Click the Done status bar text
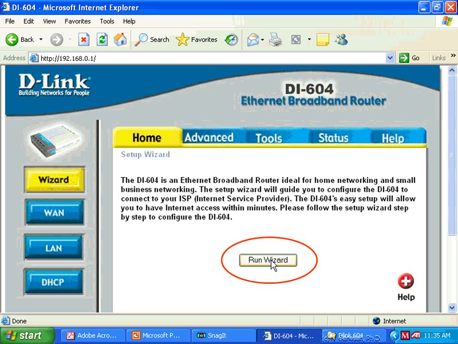The image size is (458, 344). click(19, 321)
